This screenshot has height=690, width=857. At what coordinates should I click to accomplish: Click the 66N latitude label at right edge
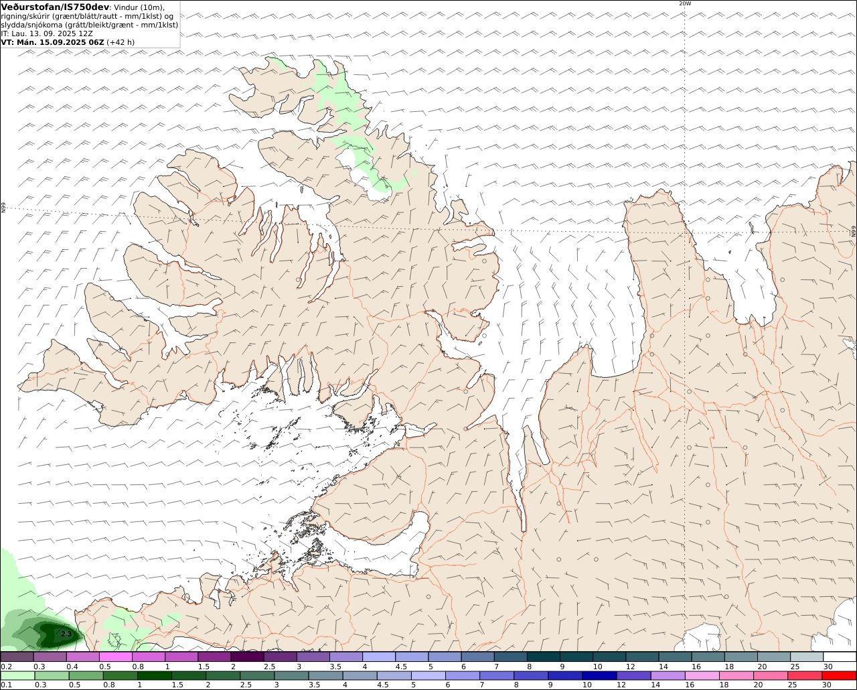click(854, 231)
